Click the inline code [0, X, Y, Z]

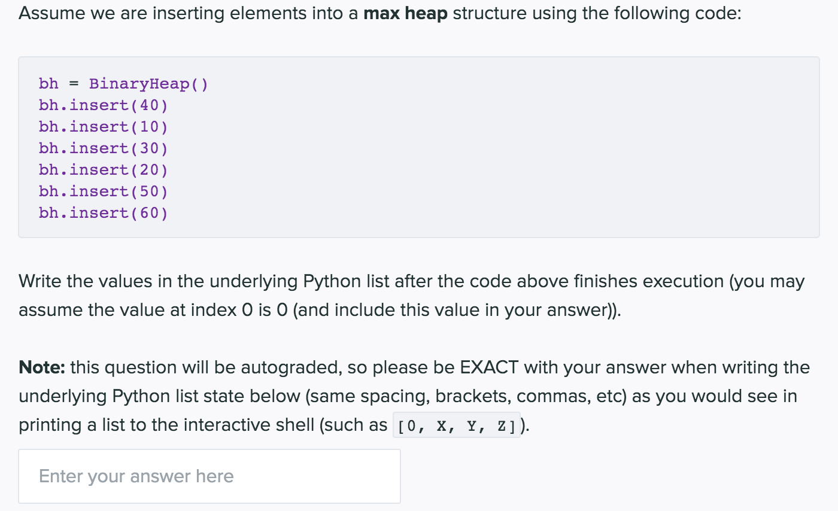coord(456,425)
